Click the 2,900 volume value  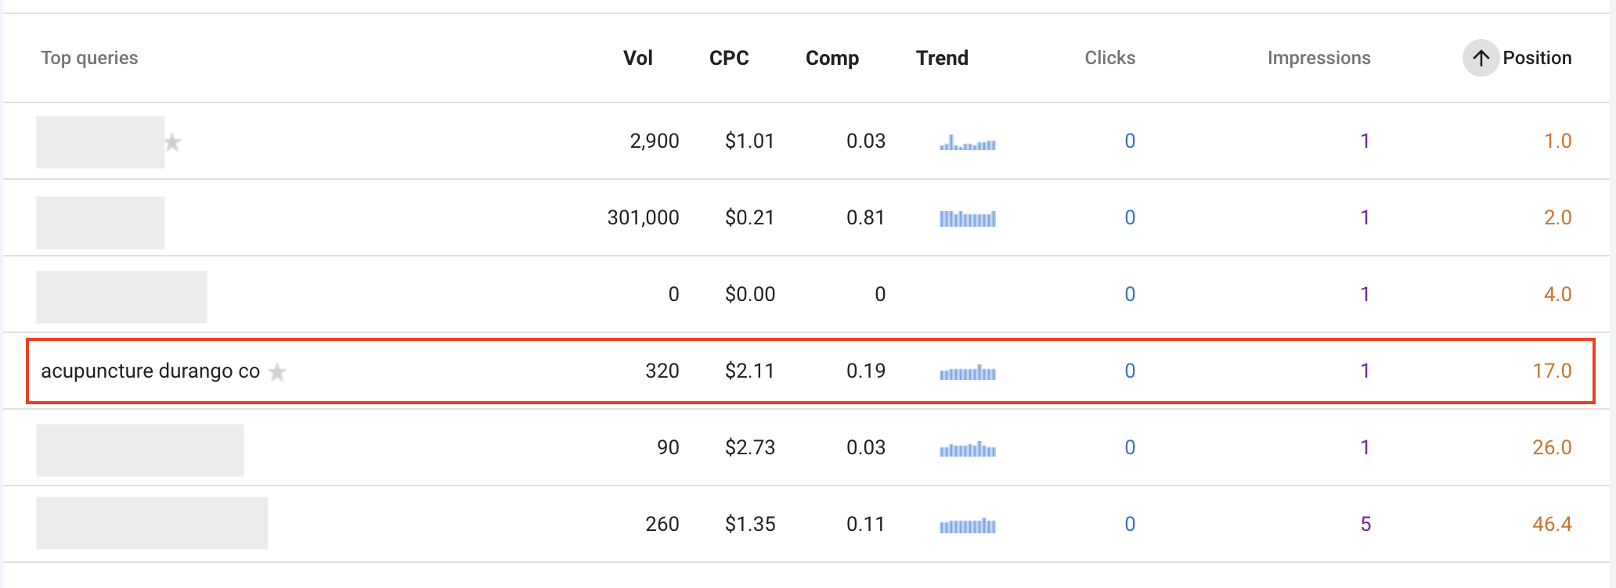(654, 141)
